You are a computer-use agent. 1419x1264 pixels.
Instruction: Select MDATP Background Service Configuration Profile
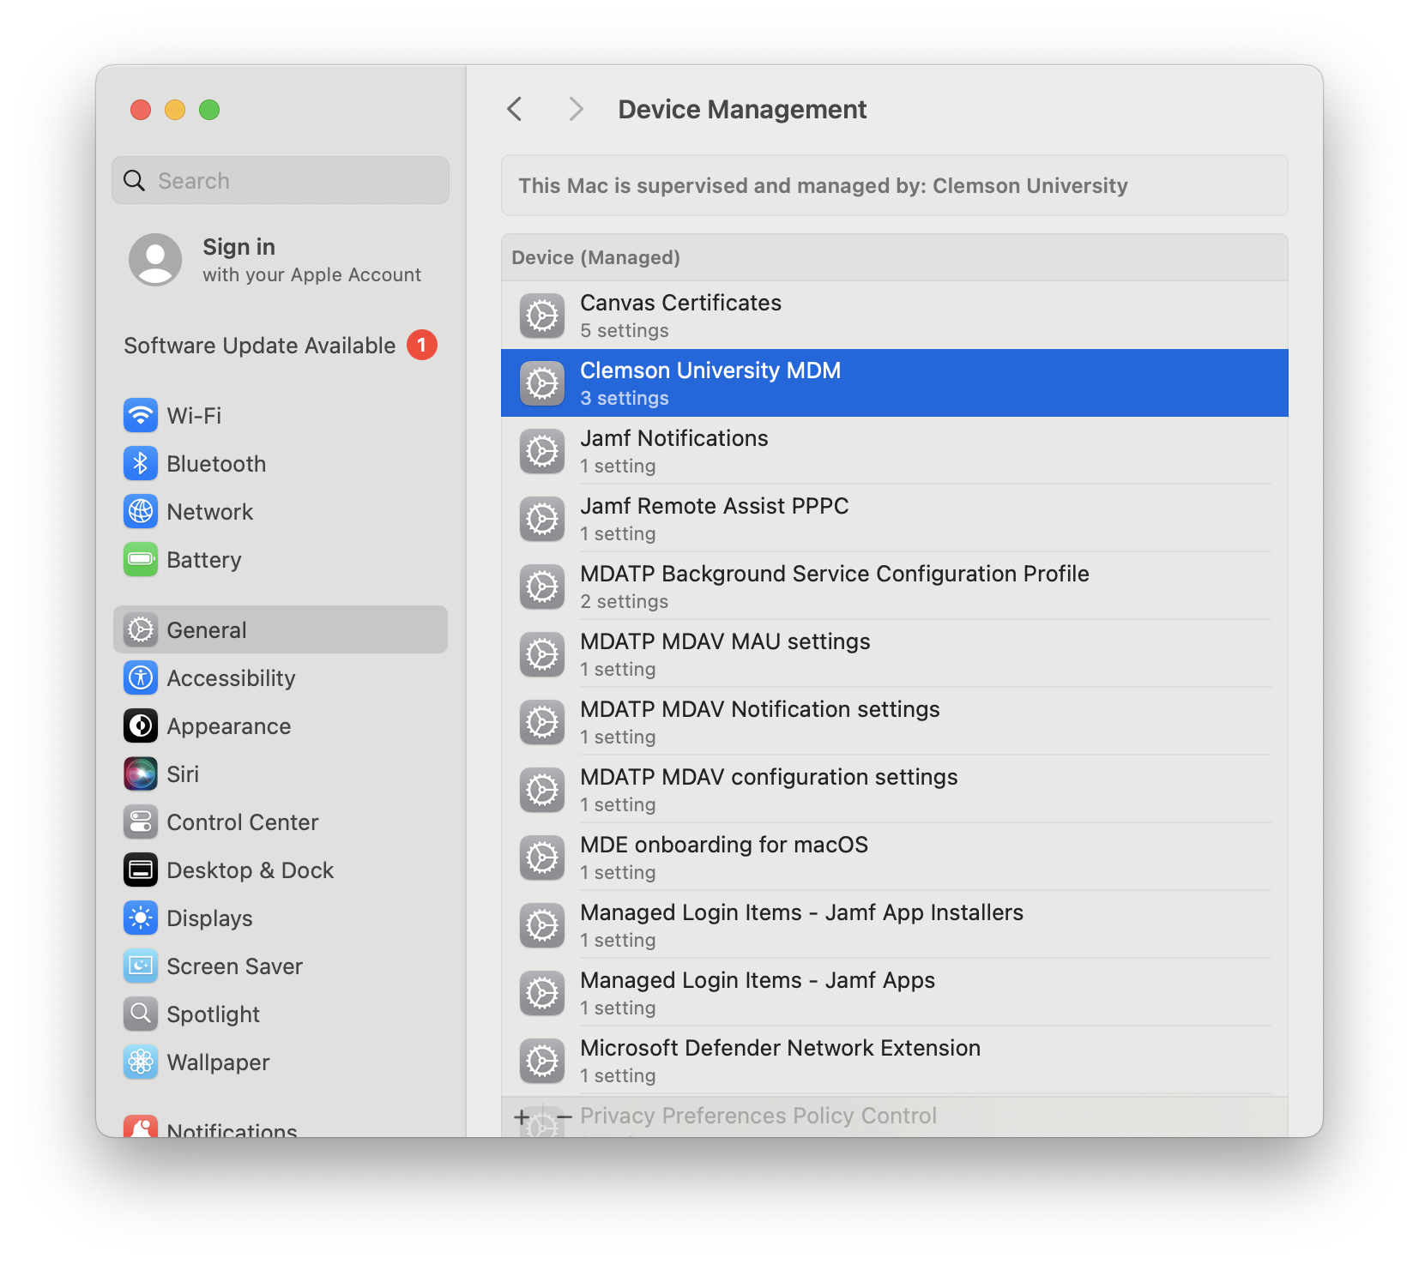pyautogui.click(x=895, y=587)
